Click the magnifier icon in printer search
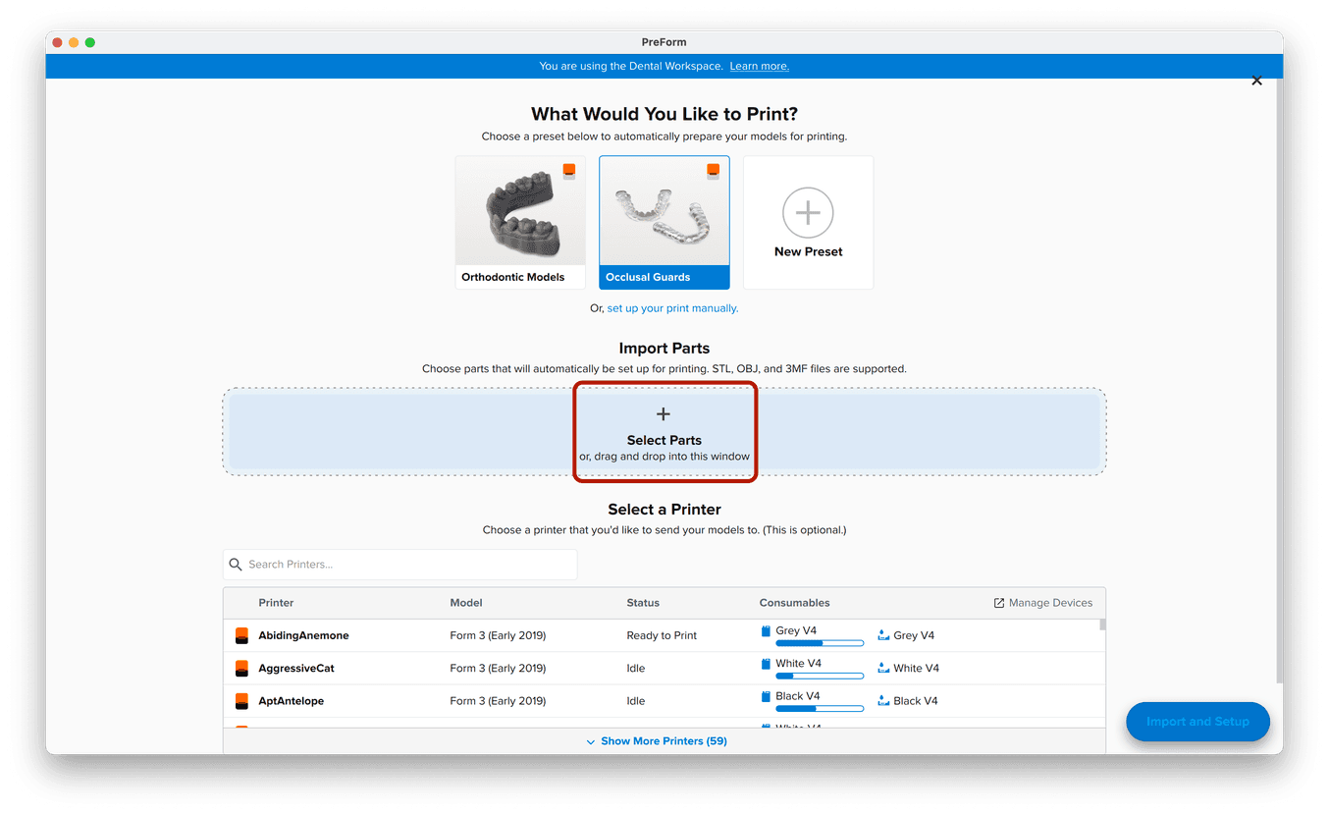Screen dimensions: 1329x815 [x=236, y=565]
